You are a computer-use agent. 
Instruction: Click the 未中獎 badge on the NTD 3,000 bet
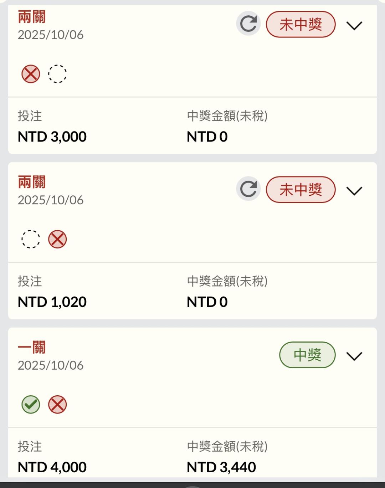(x=301, y=24)
